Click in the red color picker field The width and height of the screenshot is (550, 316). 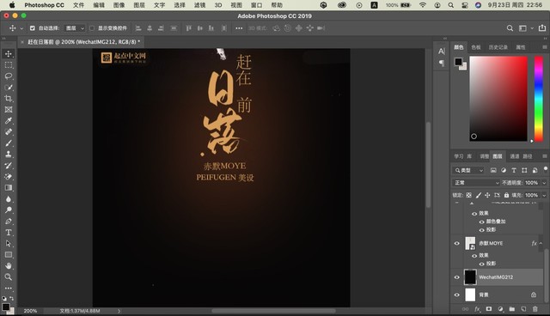point(498,99)
